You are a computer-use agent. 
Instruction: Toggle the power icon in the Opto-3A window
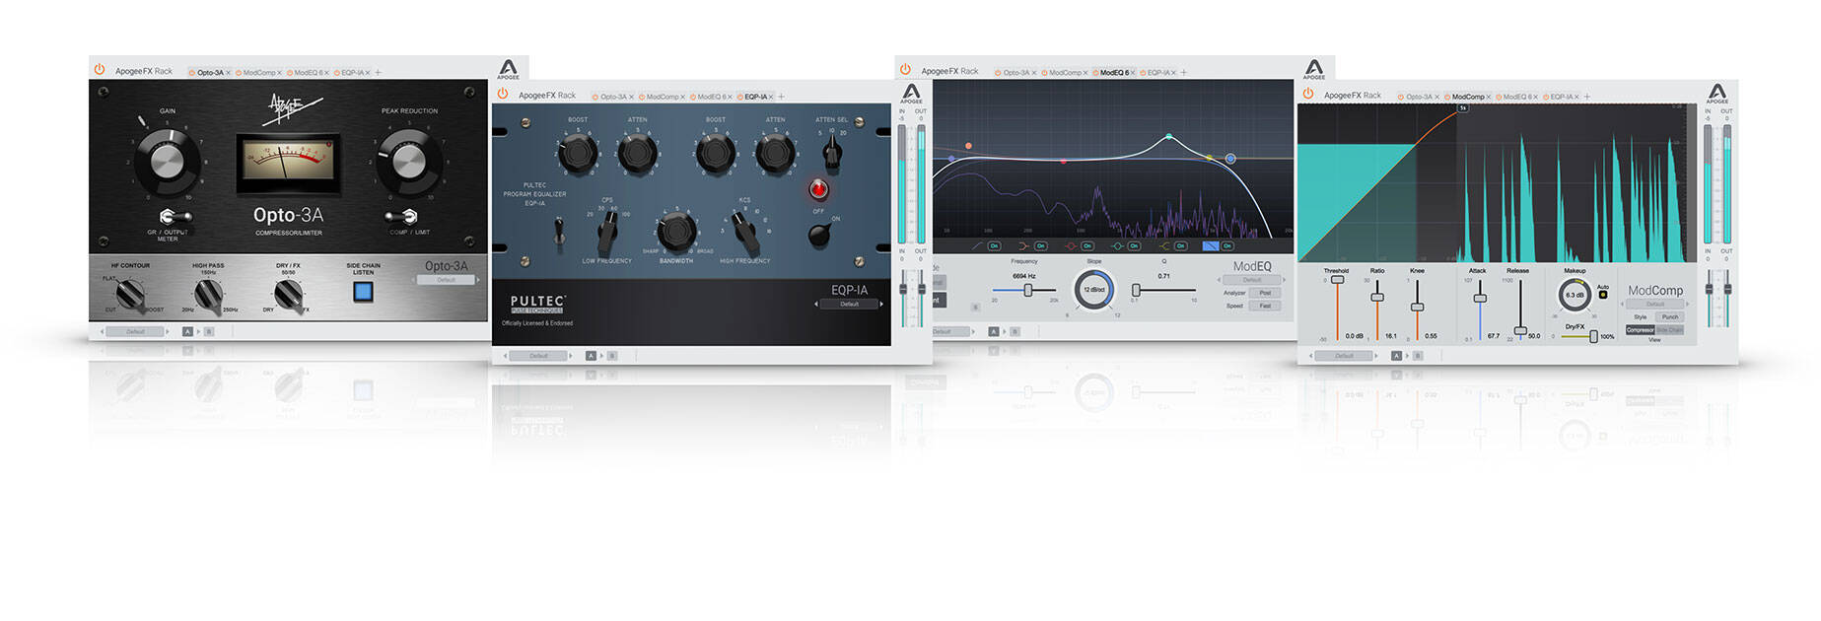coord(100,70)
